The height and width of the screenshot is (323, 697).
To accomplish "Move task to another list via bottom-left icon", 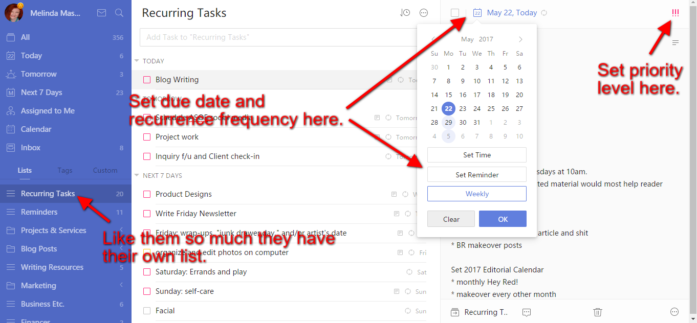I will pos(454,312).
